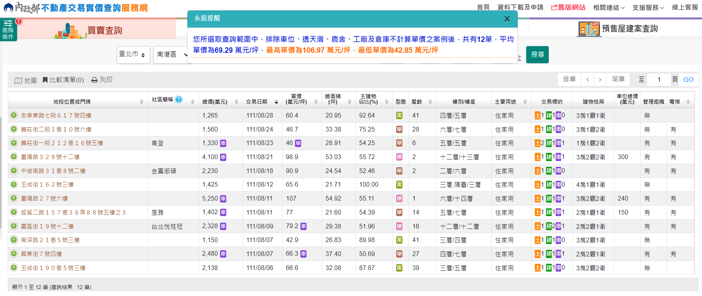This screenshot has height=296, width=702.
Task: Open address link 重陽路328號十二樓
Action: pos(50,157)
